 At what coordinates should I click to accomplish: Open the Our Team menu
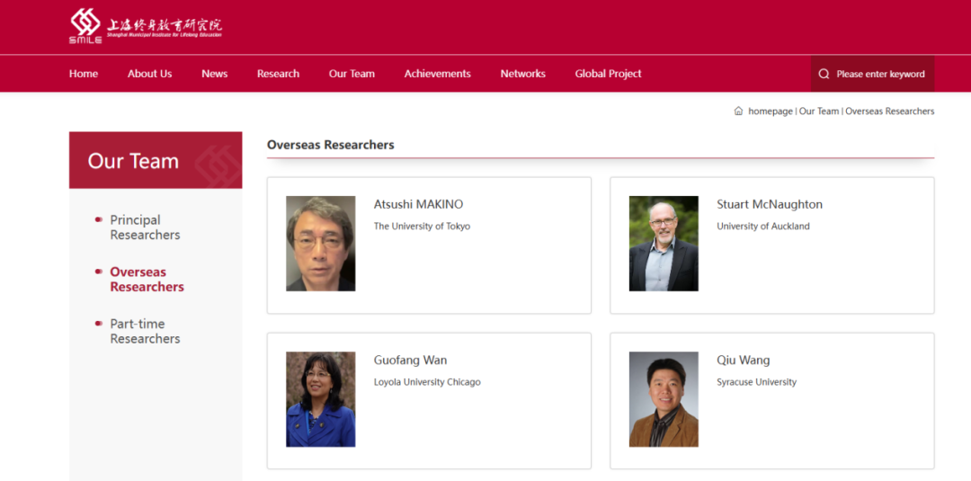352,74
